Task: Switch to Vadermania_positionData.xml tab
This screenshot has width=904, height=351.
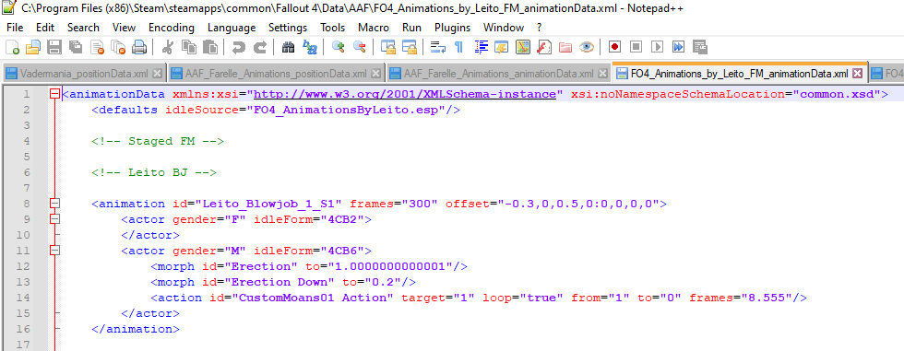Action: tap(84, 74)
